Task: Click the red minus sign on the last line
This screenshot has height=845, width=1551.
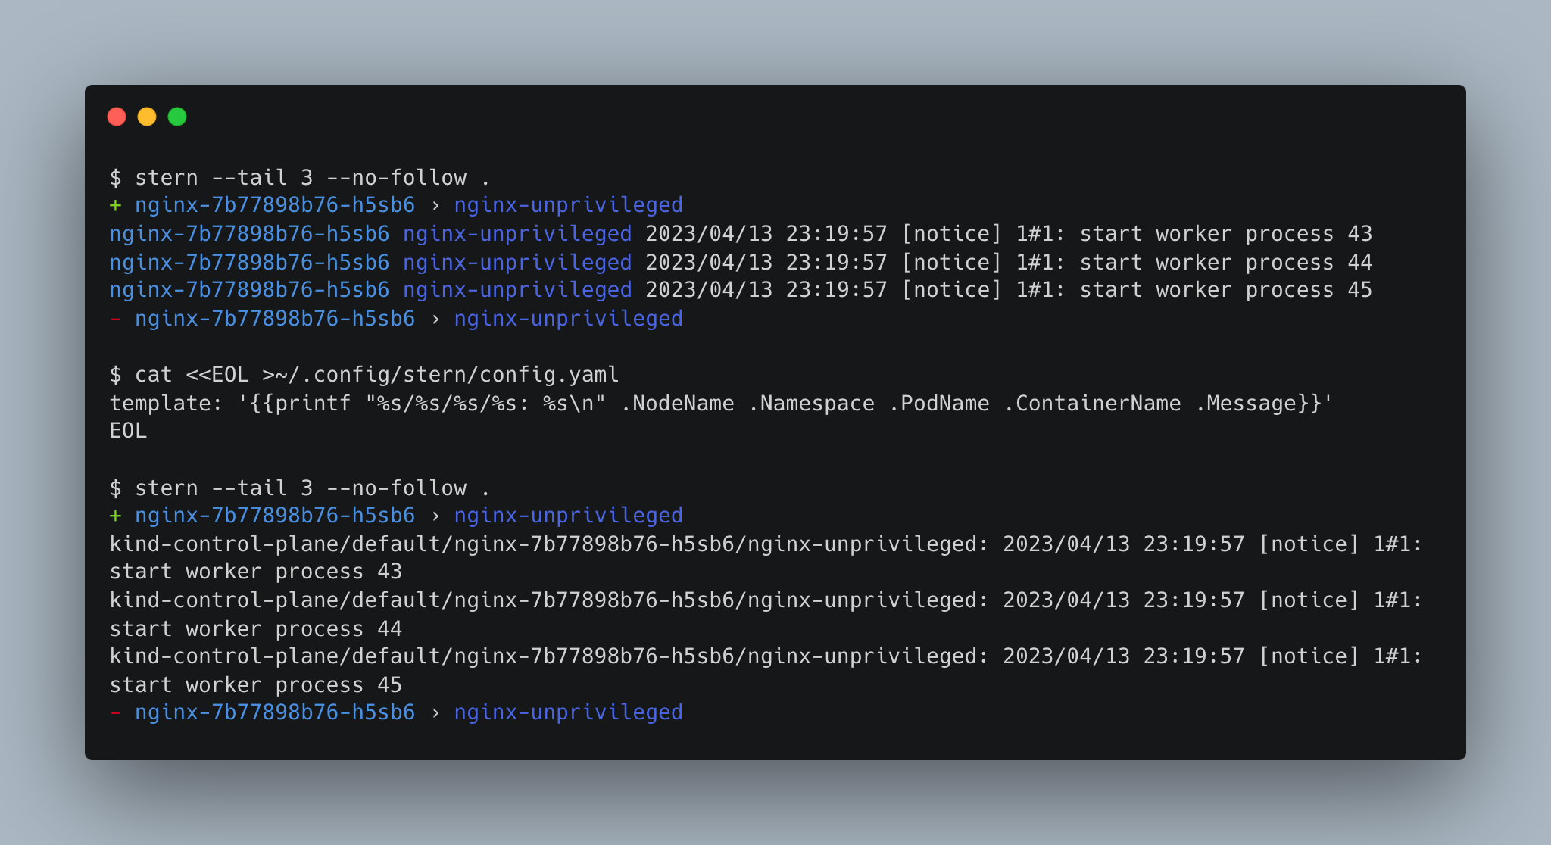Action: (x=115, y=712)
